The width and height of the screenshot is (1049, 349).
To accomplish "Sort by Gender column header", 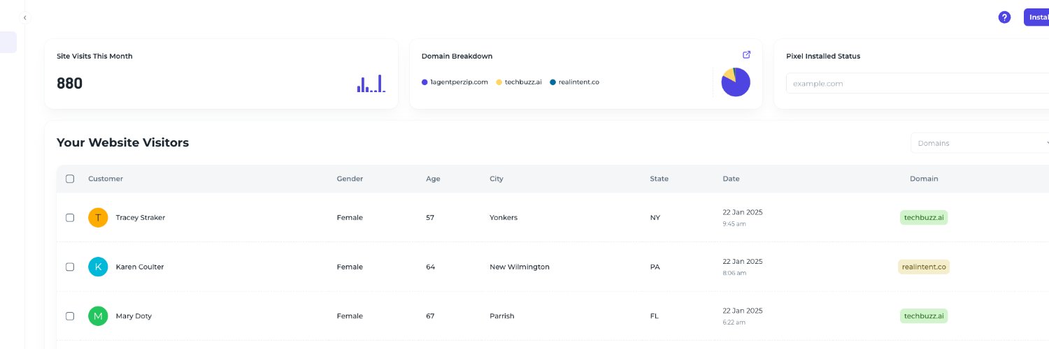I will (x=350, y=179).
